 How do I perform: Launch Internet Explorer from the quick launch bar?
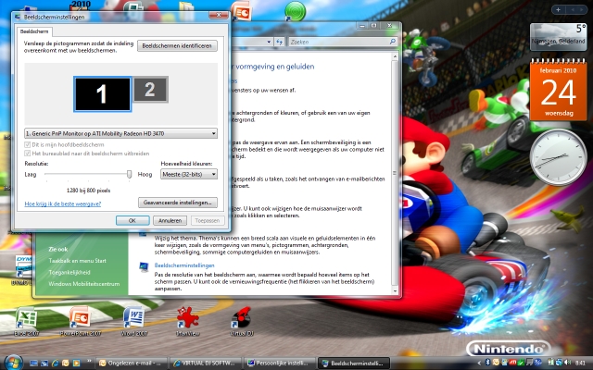coord(55,364)
